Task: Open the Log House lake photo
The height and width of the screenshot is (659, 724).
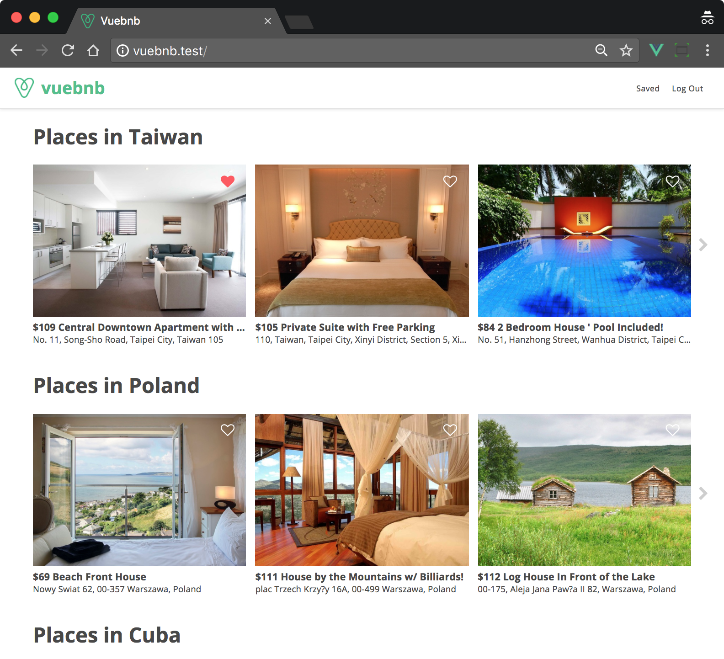Action: coord(584,490)
